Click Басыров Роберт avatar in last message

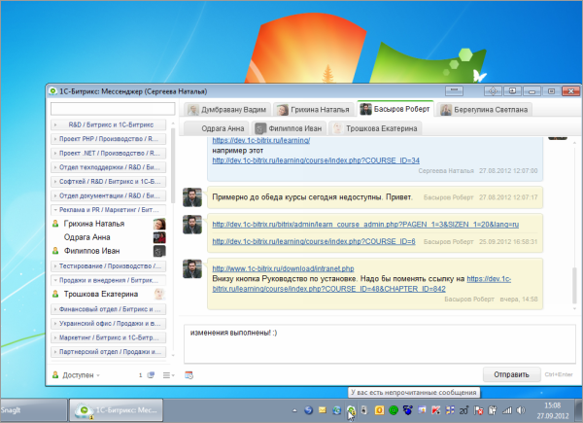tap(192, 268)
